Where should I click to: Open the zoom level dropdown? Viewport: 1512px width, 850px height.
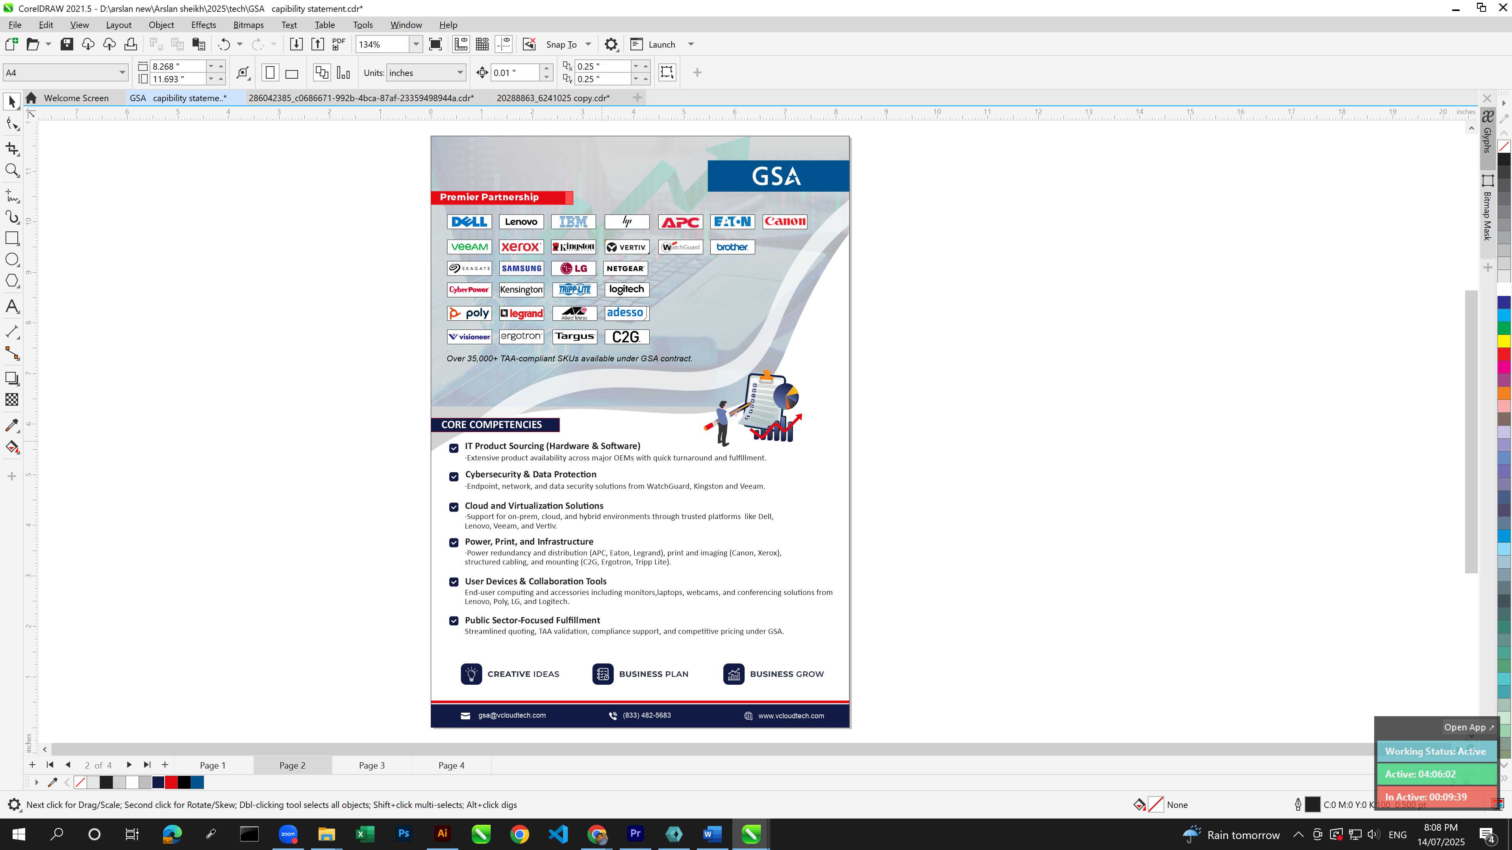click(x=415, y=44)
